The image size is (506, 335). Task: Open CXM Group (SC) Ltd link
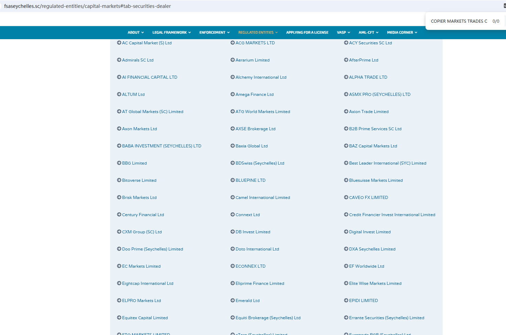click(142, 232)
